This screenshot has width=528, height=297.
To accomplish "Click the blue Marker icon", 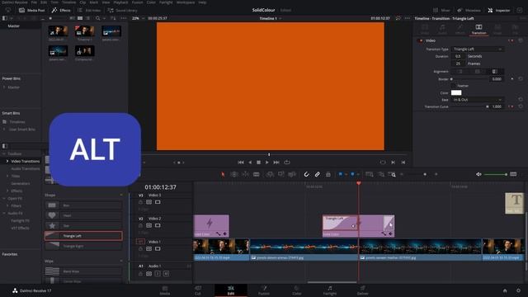I will pyautogui.click(x=352, y=174).
